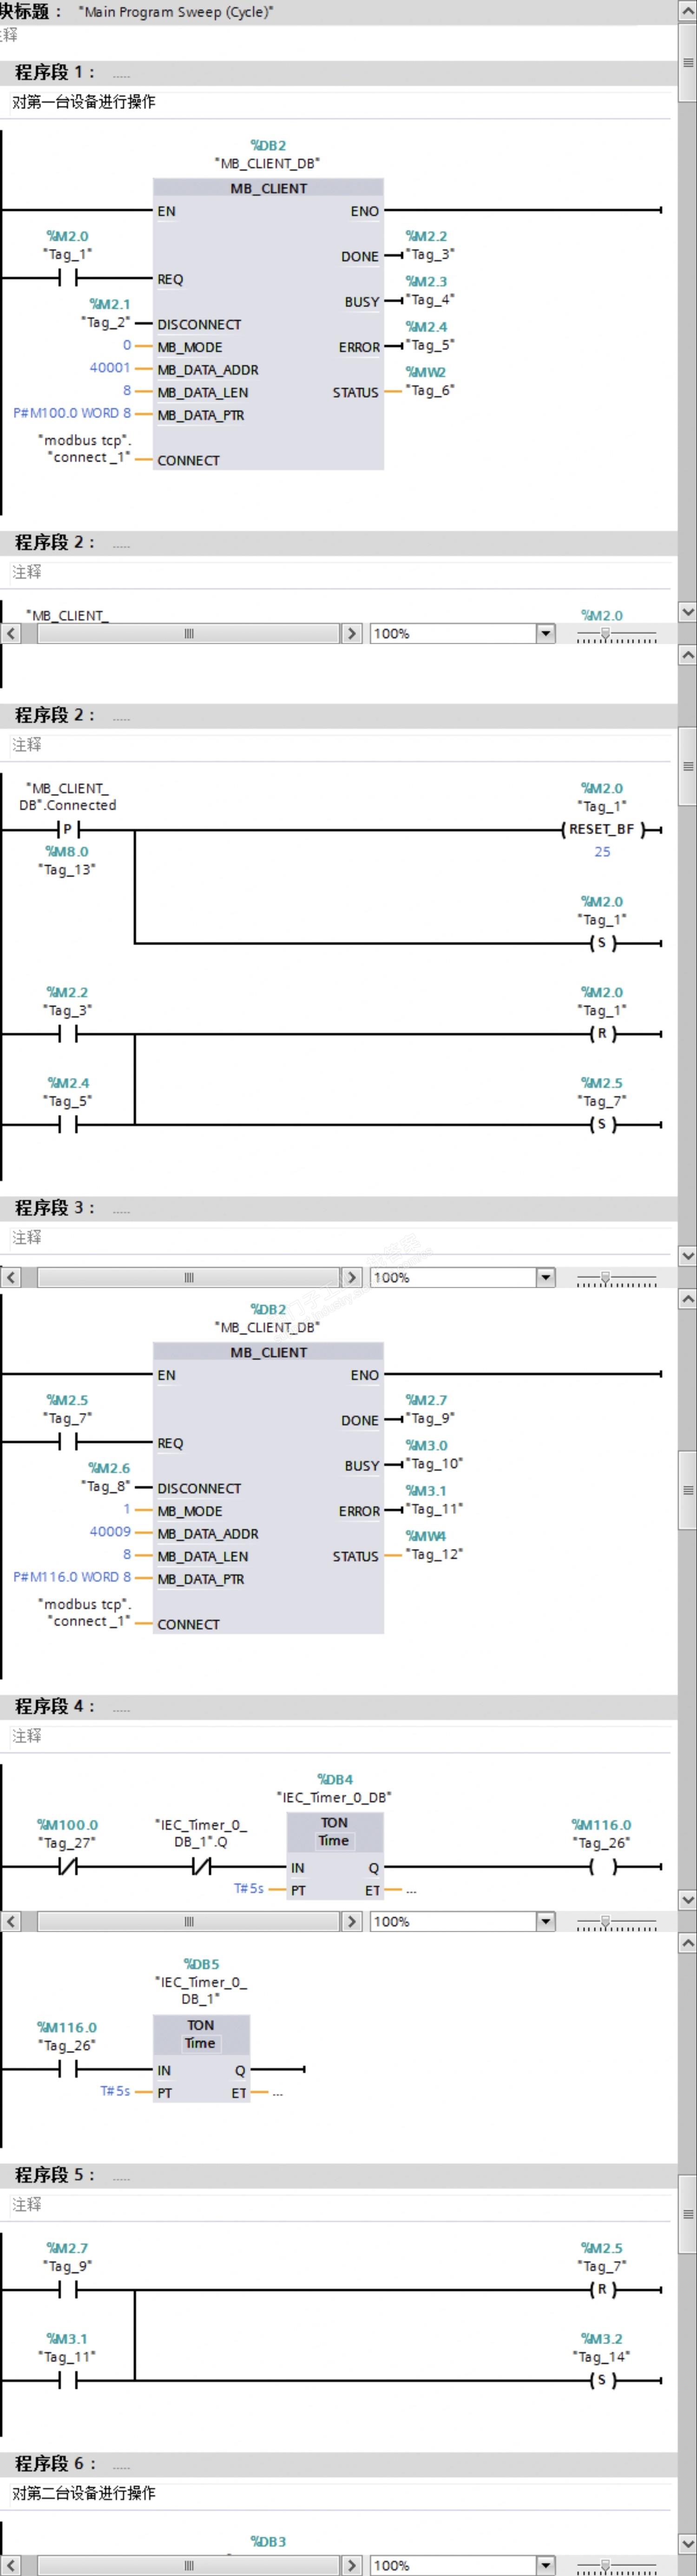Screen dimensions: 697x2576
Task: Click the 程序段 6 network header
Action: tap(338, 2463)
